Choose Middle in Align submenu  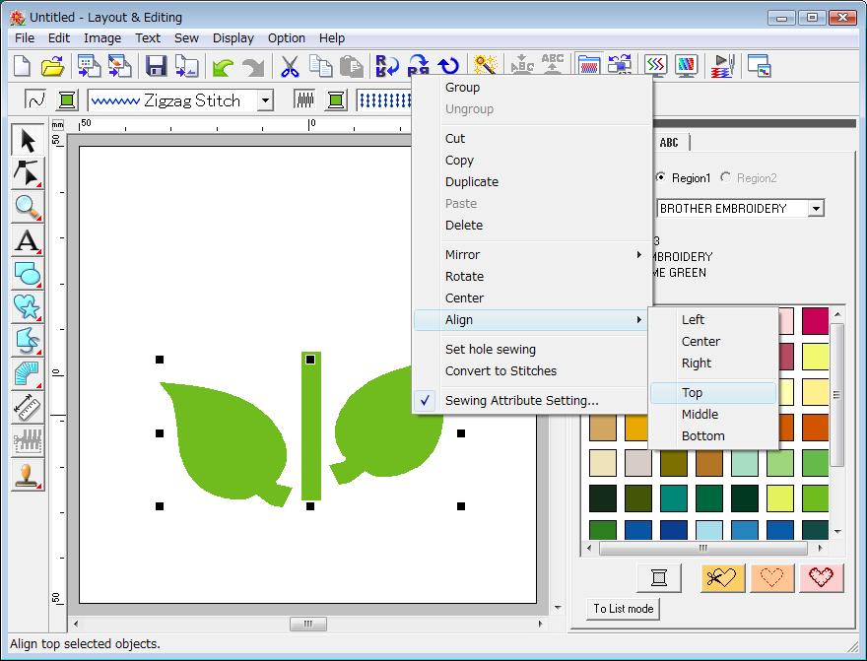pos(713,414)
